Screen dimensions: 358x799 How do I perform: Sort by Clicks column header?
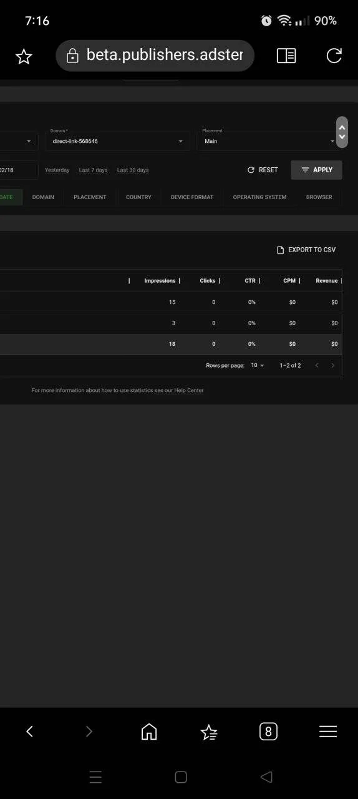pyautogui.click(x=208, y=281)
